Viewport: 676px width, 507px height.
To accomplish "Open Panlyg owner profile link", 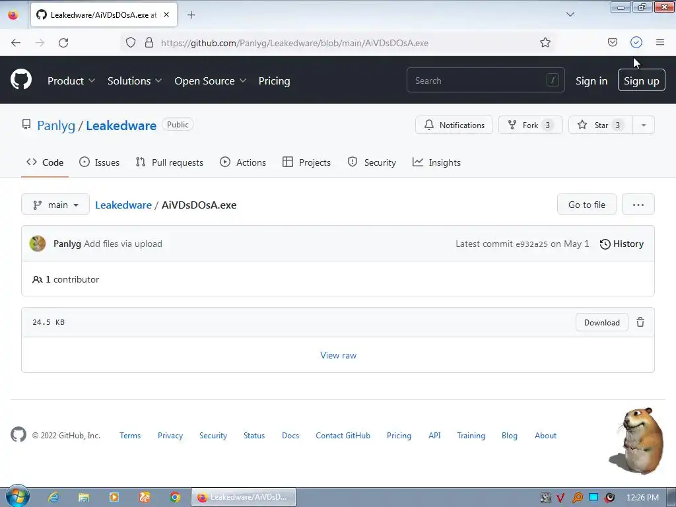I will 56,125.
